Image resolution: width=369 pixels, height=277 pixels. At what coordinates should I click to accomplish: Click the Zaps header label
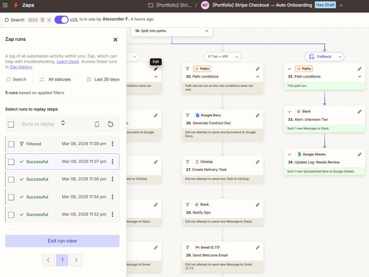point(28,5)
